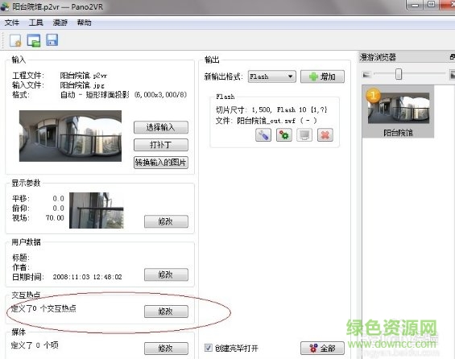Click the 显示参数 view preview image
Image resolution: width=455 pixels, height=359 pixels.
[97, 210]
